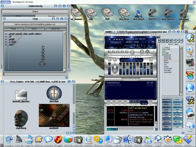The height and width of the screenshot is (147, 196).
Task: Click the Save button in Chat
Action: coord(35,29)
